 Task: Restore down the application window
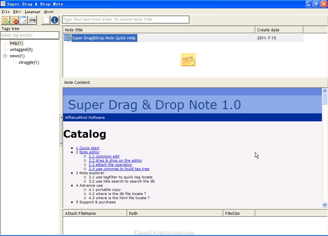click(317, 4)
